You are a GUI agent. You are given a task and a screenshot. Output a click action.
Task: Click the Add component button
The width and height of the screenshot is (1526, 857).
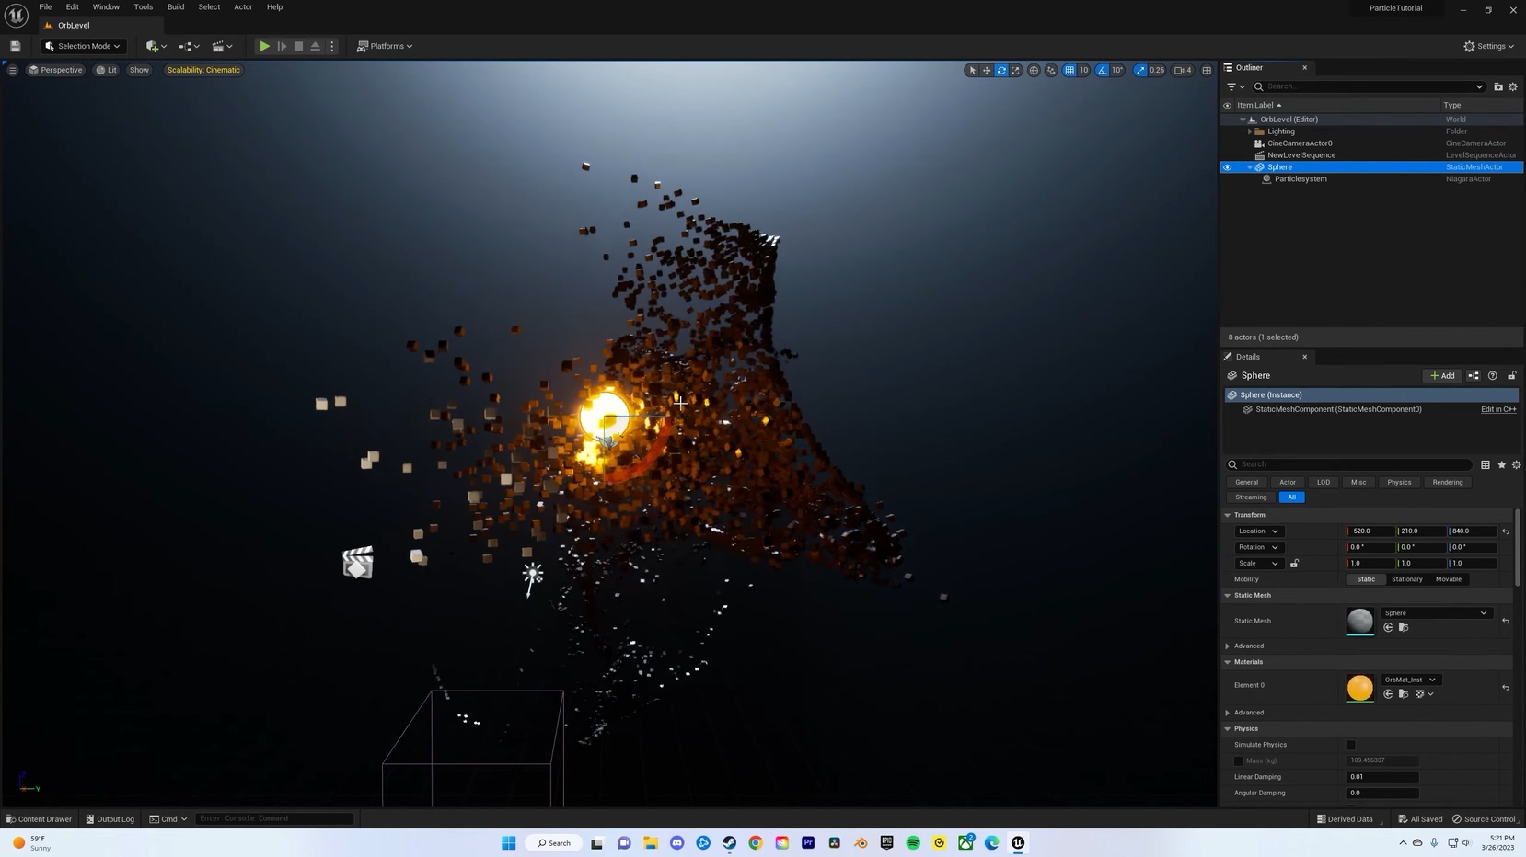click(x=1442, y=376)
